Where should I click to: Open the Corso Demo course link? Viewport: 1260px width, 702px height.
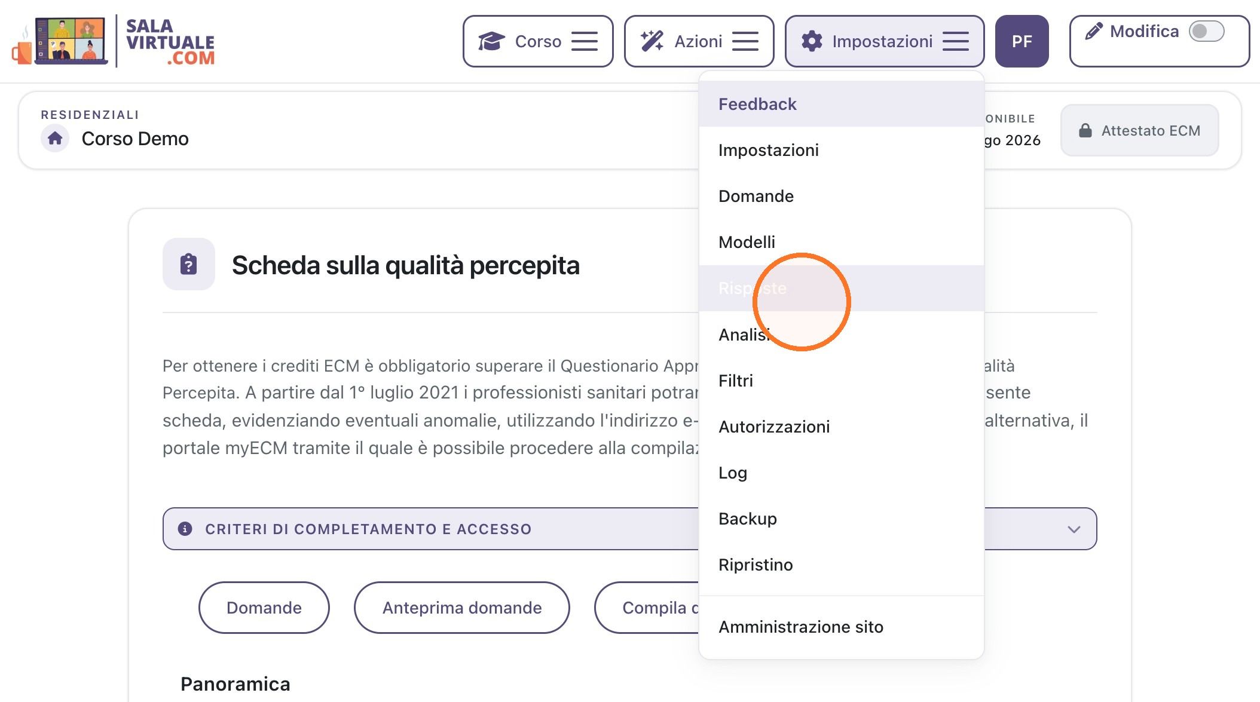[135, 139]
